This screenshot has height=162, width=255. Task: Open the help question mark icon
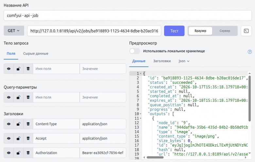250,52
